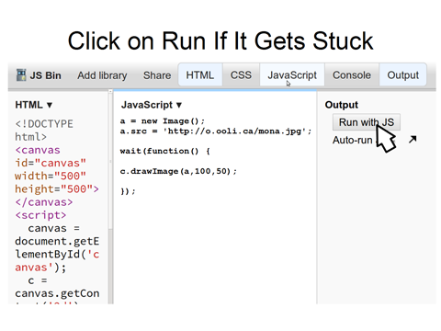The width and height of the screenshot is (441, 331).
Task: Click the Run with JS button
Action: pos(367,122)
